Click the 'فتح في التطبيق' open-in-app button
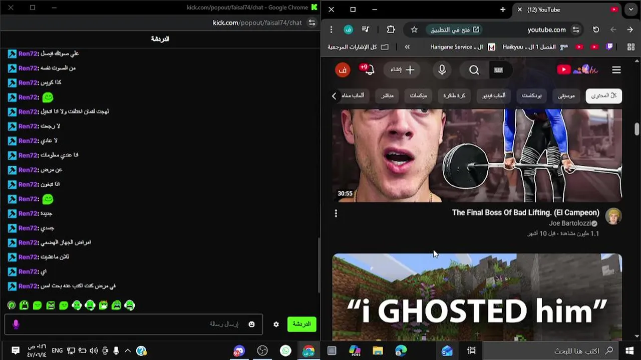 [x=455, y=29]
